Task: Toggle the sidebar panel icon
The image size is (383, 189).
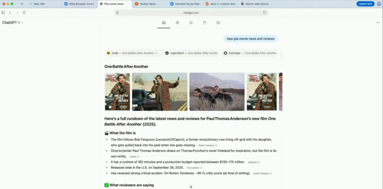Action: pyautogui.click(x=3, y=12)
